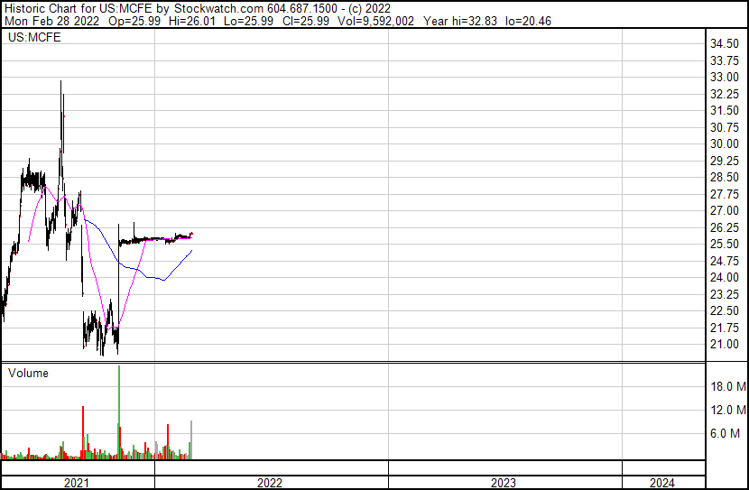Click the 30.00 price axis label
The width and height of the screenshot is (749, 490).
[724, 144]
